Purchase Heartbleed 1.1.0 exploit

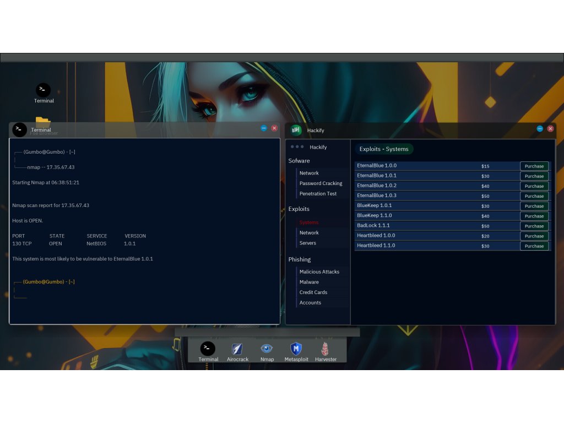pyautogui.click(x=534, y=246)
